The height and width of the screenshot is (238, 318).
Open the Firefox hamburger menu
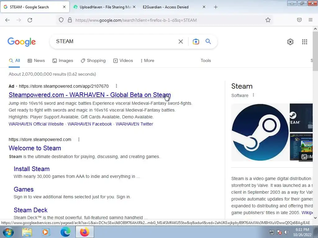[x=311, y=20]
